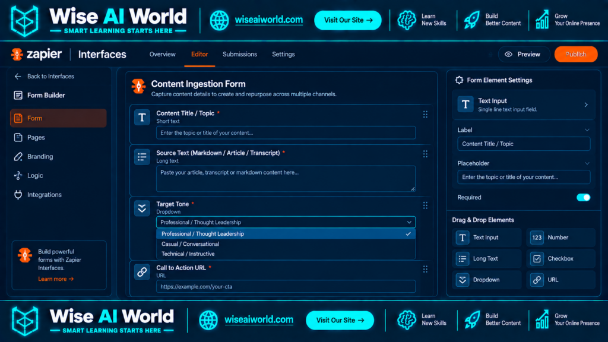Screen dimensions: 608x342
Task: Collapse the Label section chevron
Action: (x=587, y=130)
